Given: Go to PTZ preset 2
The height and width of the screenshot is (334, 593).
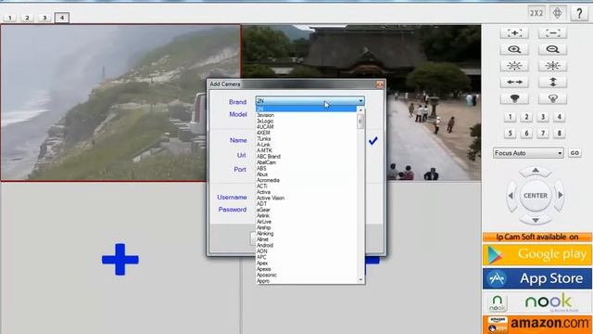Looking at the screenshot, I should coord(526,117).
